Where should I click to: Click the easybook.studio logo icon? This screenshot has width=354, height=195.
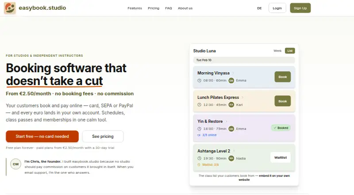tap(10, 8)
